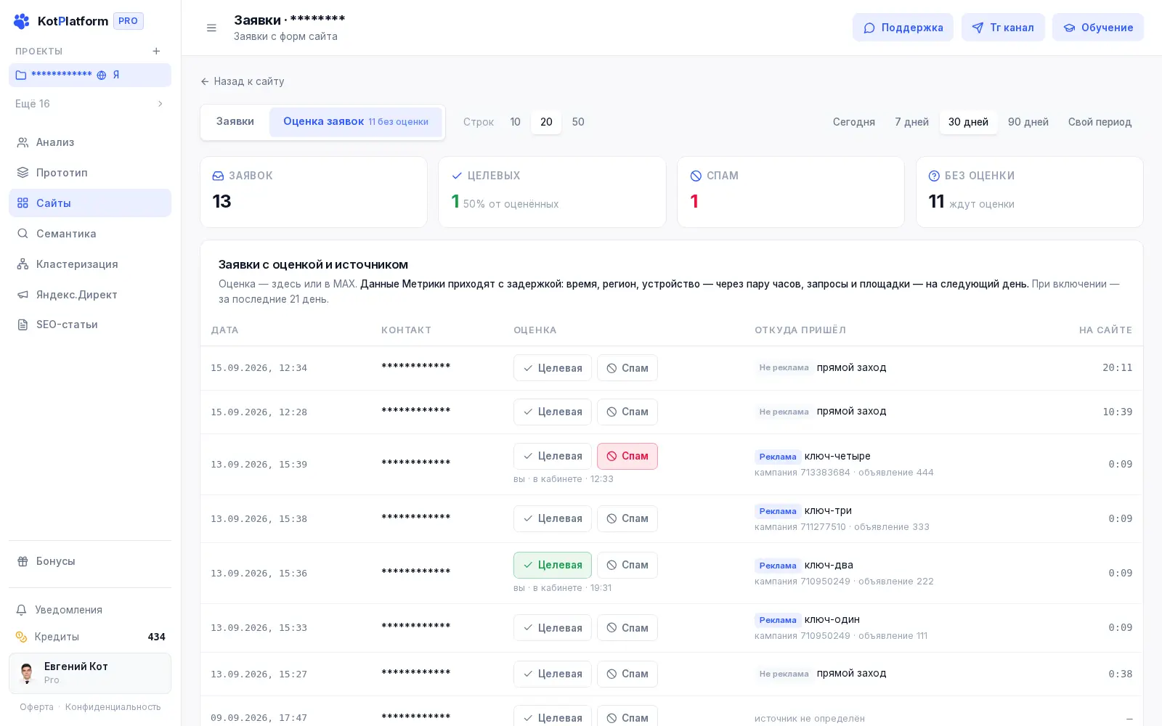Mark ключ-три request as Целевая
This screenshot has height=726, width=1162.
553,518
